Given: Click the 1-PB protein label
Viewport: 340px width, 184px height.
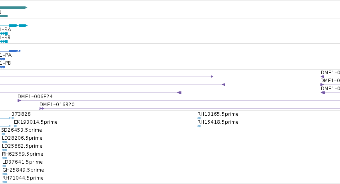Looking at the screenshot, I should 5,63.
